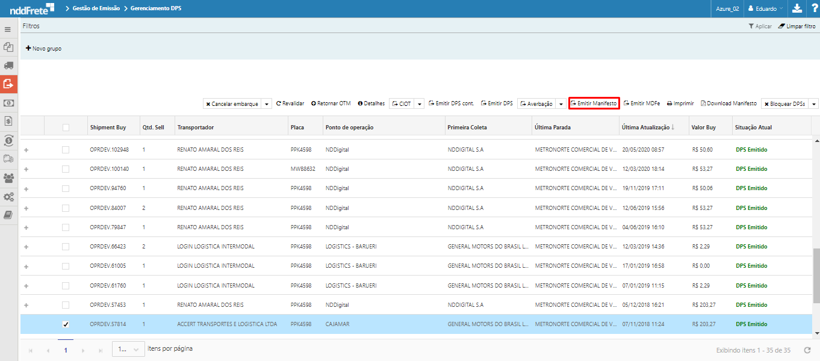
Task: Toggle the select-all checkbox in the table header
Action: 66,128
